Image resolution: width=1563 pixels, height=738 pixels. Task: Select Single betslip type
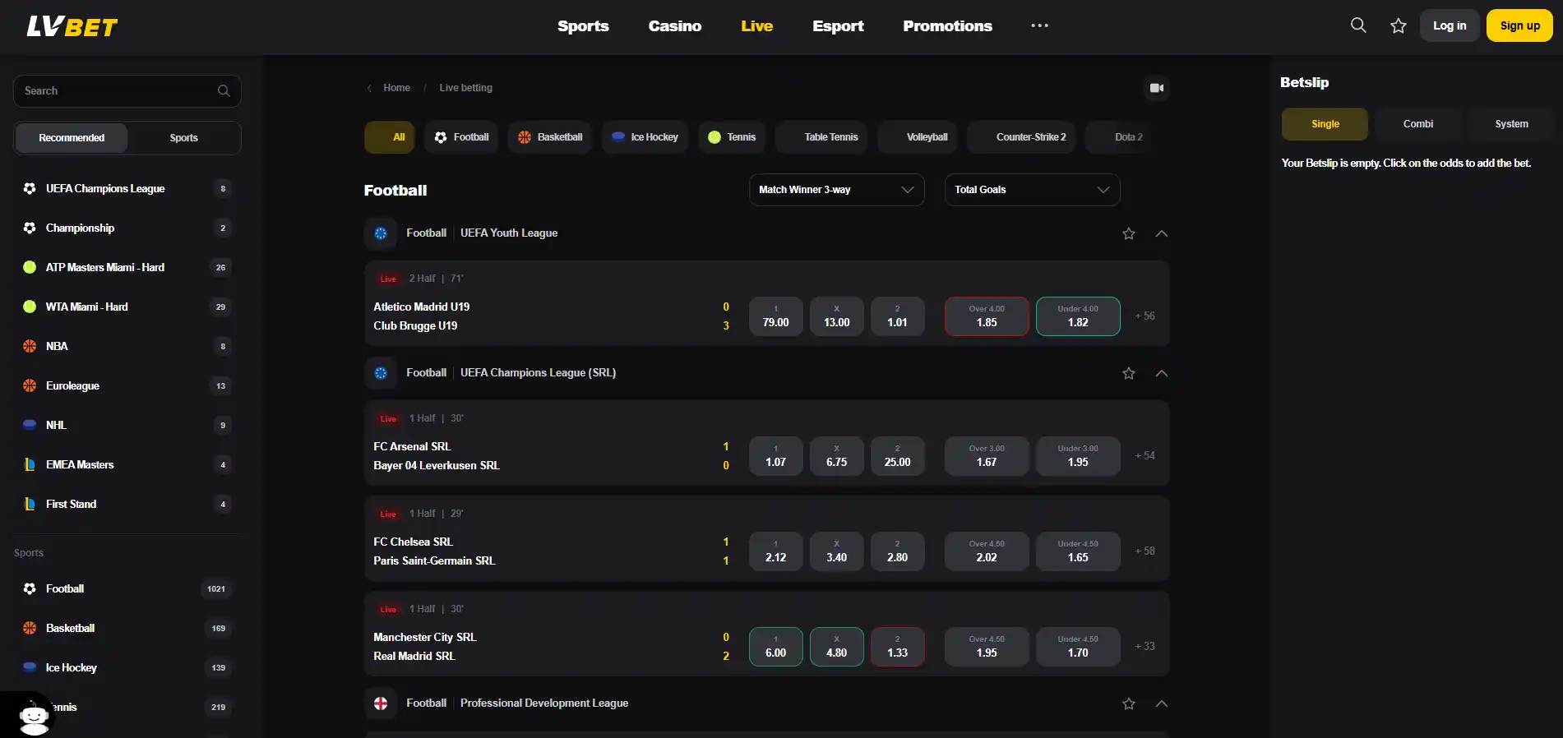[1325, 124]
